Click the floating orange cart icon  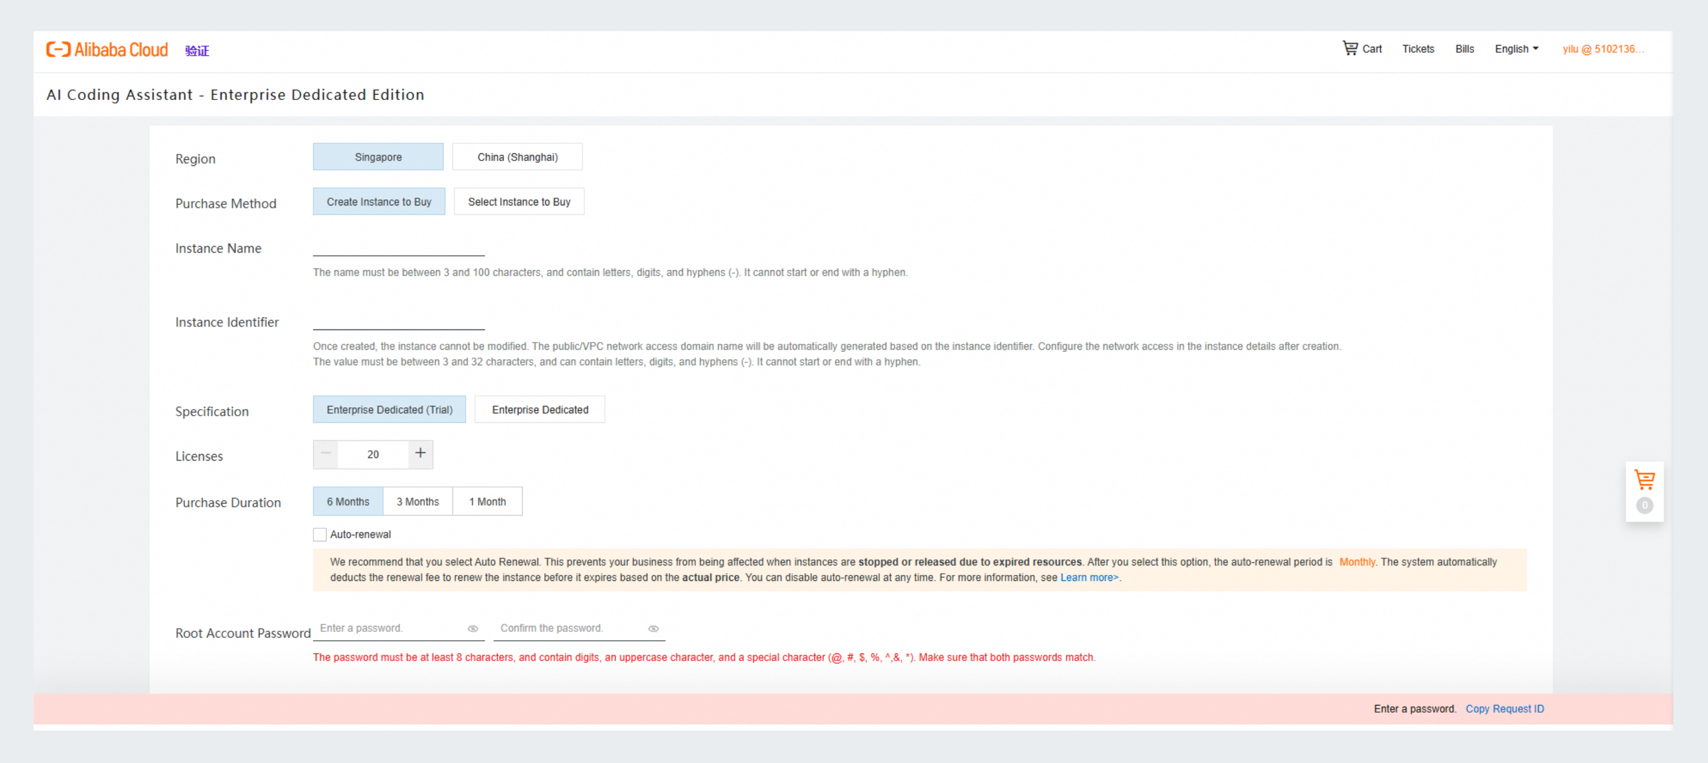pyautogui.click(x=1644, y=480)
